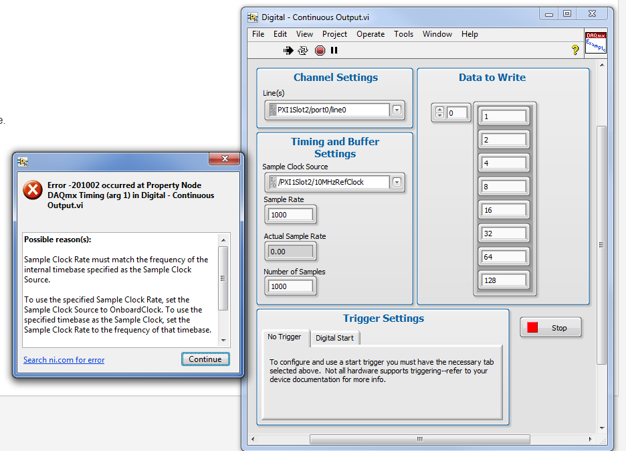Click the LabVIEW icon in the VI title bar

(253, 17)
